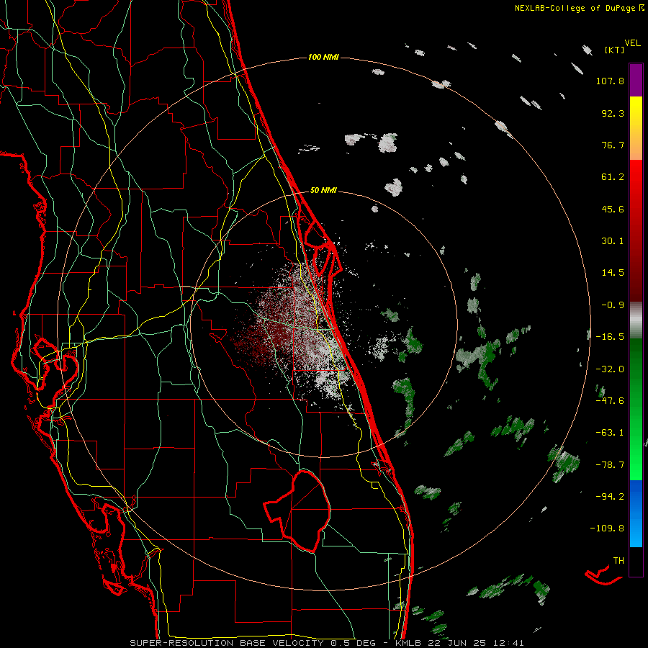Click the bright blue segment of the color bar
Screen dimensions: 648x648
(636, 513)
